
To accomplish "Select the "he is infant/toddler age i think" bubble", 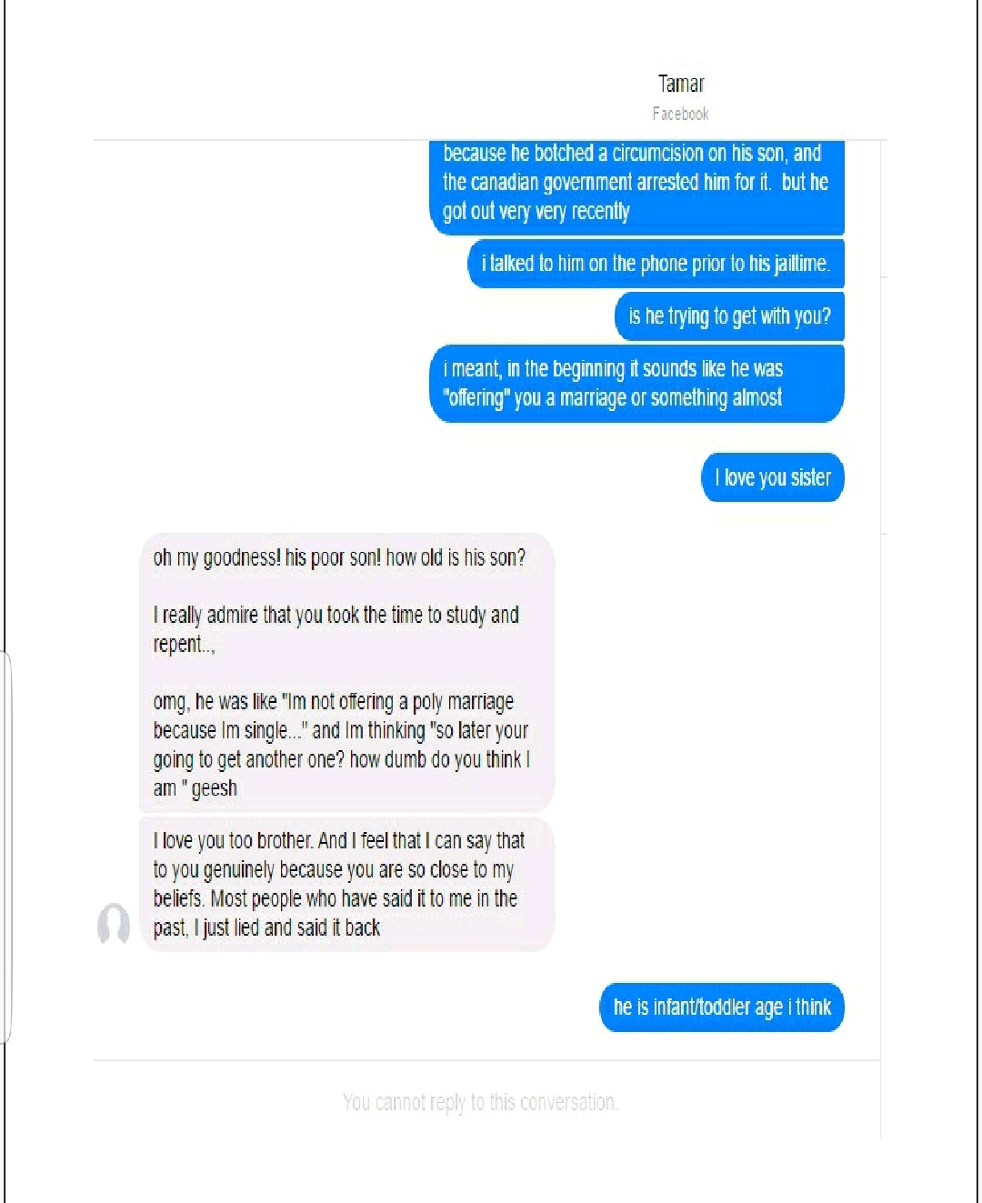I will [x=722, y=1008].
